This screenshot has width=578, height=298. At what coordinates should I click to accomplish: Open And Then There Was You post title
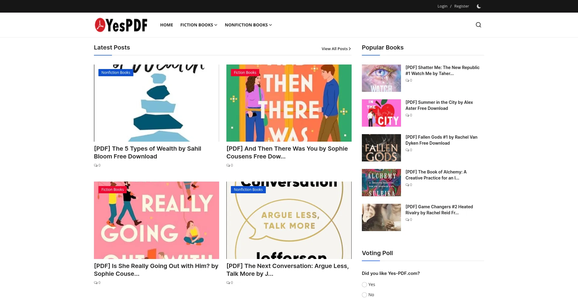[x=287, y=152]
